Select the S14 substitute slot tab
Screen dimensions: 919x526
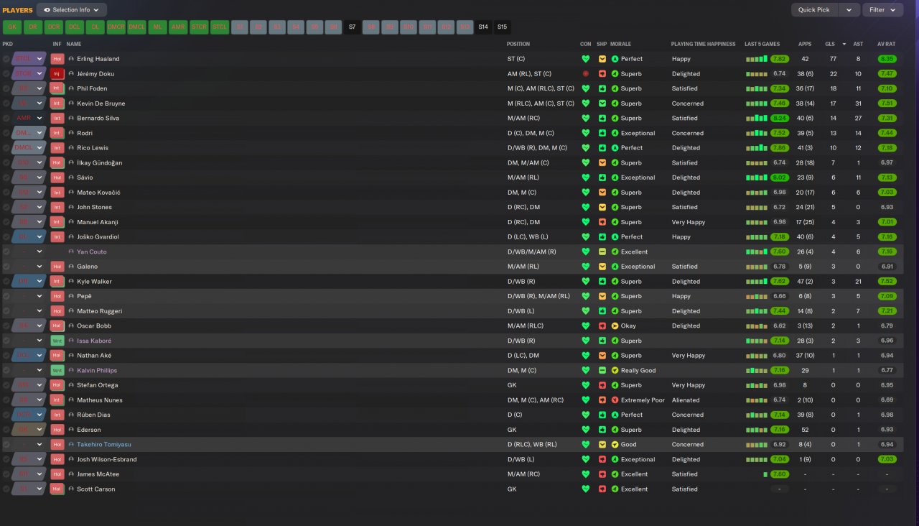click(x=483, y=27)
